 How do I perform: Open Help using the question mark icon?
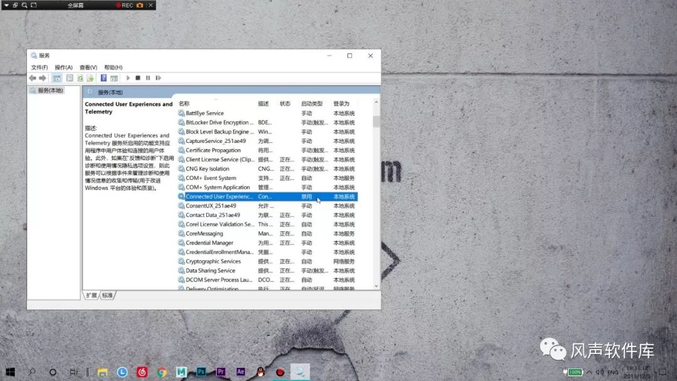click(x=103, y=78)
